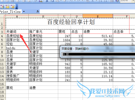The image size is (135, 100).
Task: Select column A header
Action: pos(17,16)
